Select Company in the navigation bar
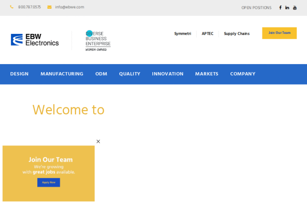Viewport: 307px width, 204px height. pos(243,74)
